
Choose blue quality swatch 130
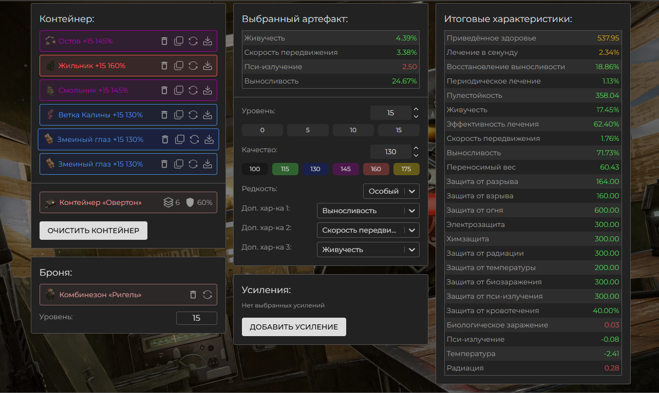[x=315, y=169]
